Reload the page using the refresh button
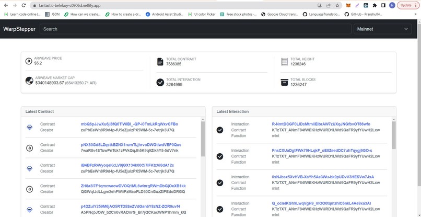 tap(24, 5)
